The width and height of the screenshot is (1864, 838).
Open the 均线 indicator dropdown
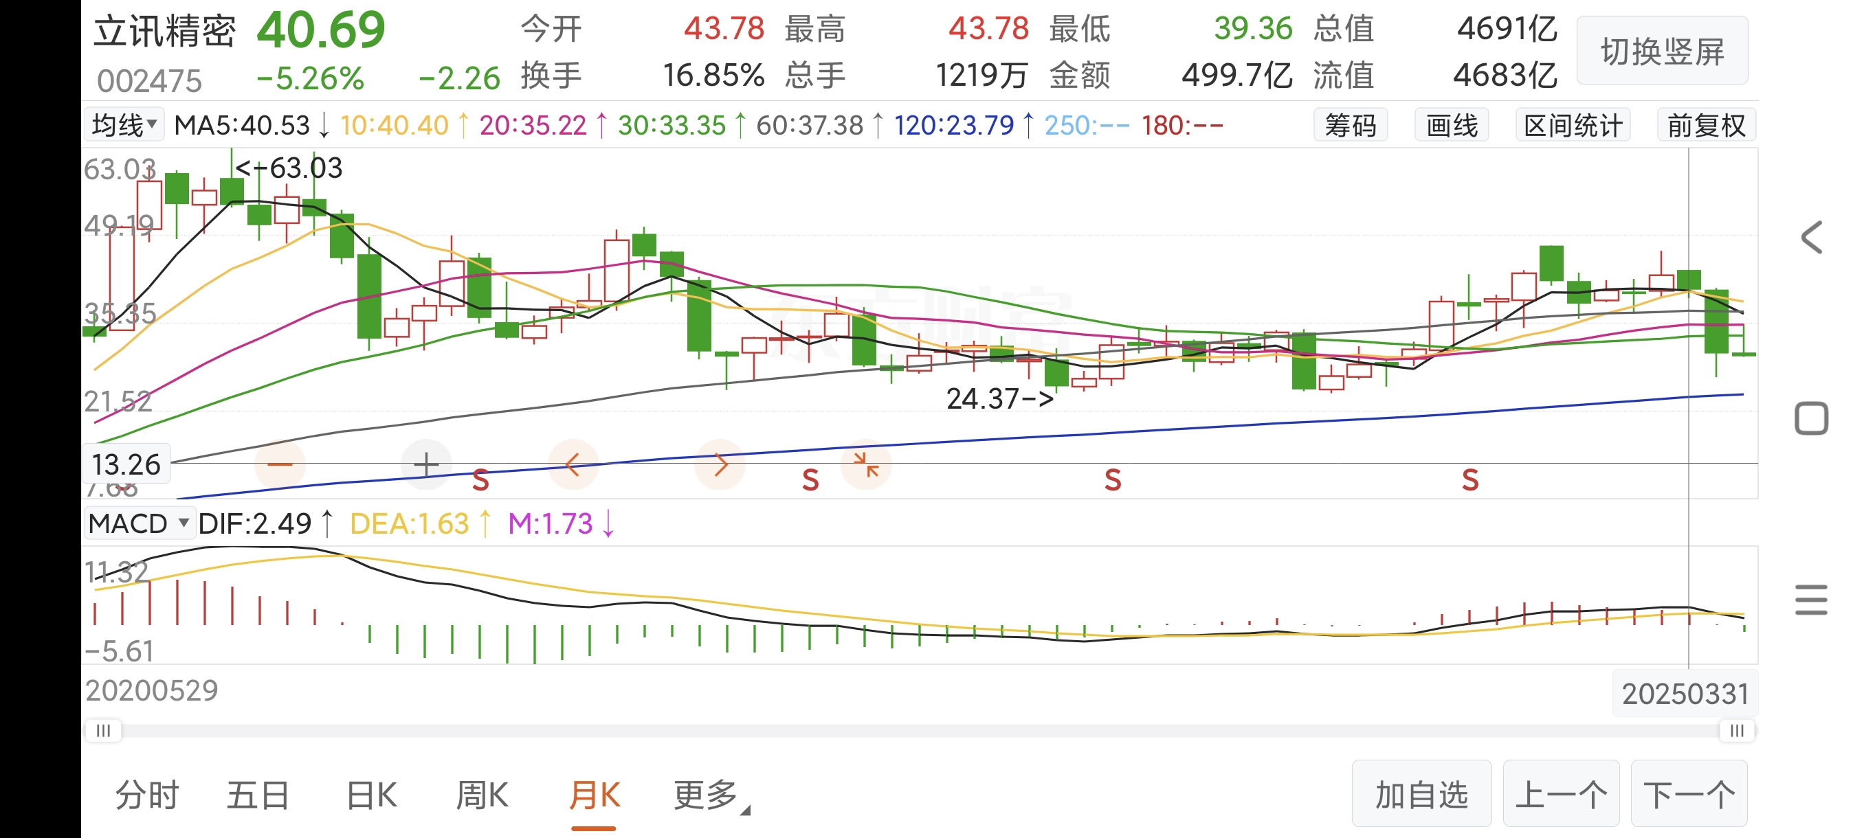click(124, 126)
